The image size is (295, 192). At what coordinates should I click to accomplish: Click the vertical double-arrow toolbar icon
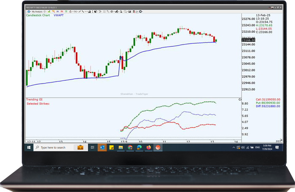pos(93,12)
